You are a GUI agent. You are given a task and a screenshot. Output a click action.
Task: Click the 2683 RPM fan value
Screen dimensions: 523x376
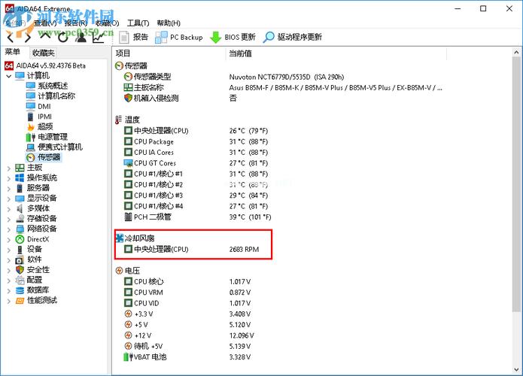(244, 250)
